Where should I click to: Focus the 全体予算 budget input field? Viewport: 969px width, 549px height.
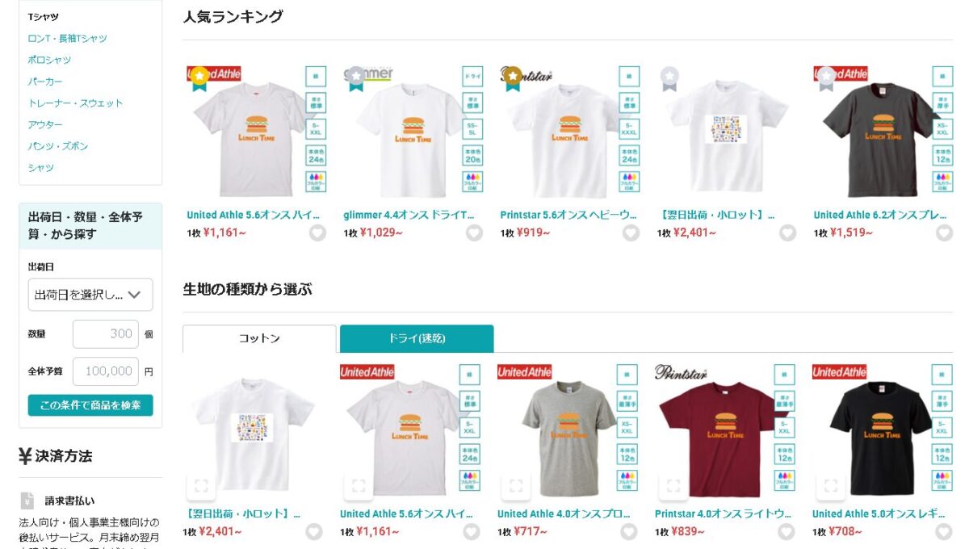pyautogui.click(x=106, y=371)
